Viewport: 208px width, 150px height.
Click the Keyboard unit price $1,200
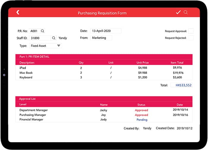[x=143, y=77]
